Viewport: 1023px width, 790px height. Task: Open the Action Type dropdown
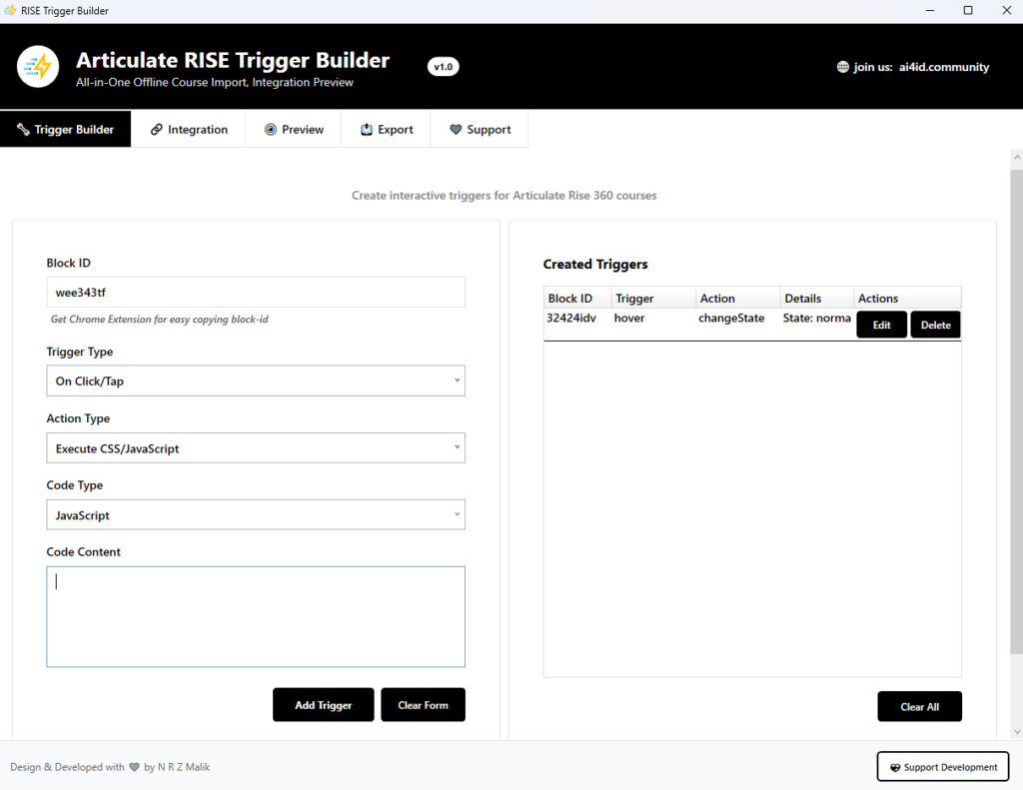point(256,448)
